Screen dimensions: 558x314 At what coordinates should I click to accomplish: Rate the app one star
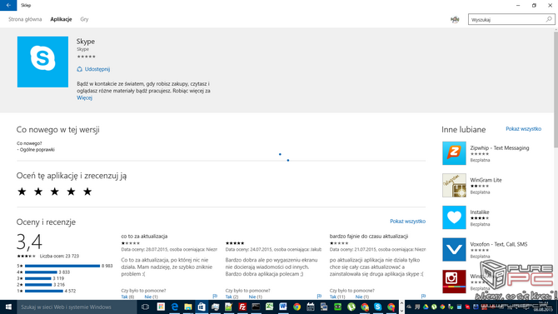click(x=22, y=192)
